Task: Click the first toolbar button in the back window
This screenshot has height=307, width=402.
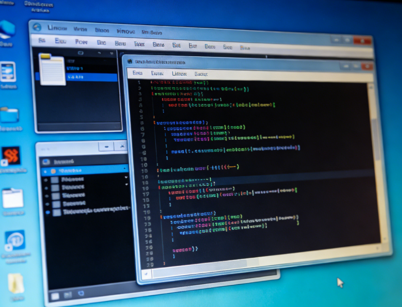Action: pyautogui.click(x=41, y=41)
